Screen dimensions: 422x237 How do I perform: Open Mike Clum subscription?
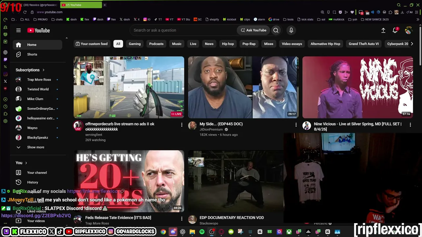[x=37, y=99]
